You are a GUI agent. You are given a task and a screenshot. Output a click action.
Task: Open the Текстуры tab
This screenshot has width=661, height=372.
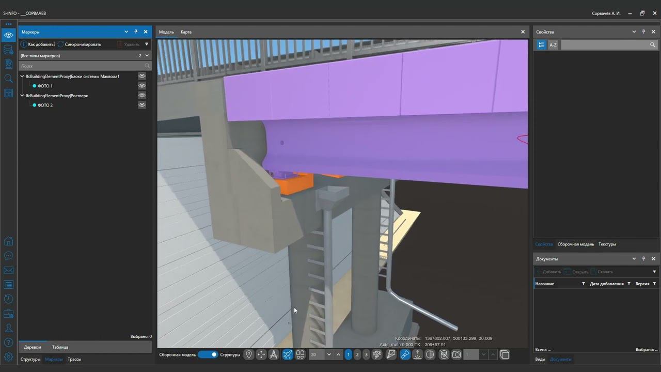click(607, 244)
